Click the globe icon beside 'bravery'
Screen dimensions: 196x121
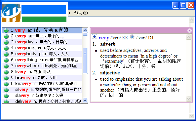[6, 78]
